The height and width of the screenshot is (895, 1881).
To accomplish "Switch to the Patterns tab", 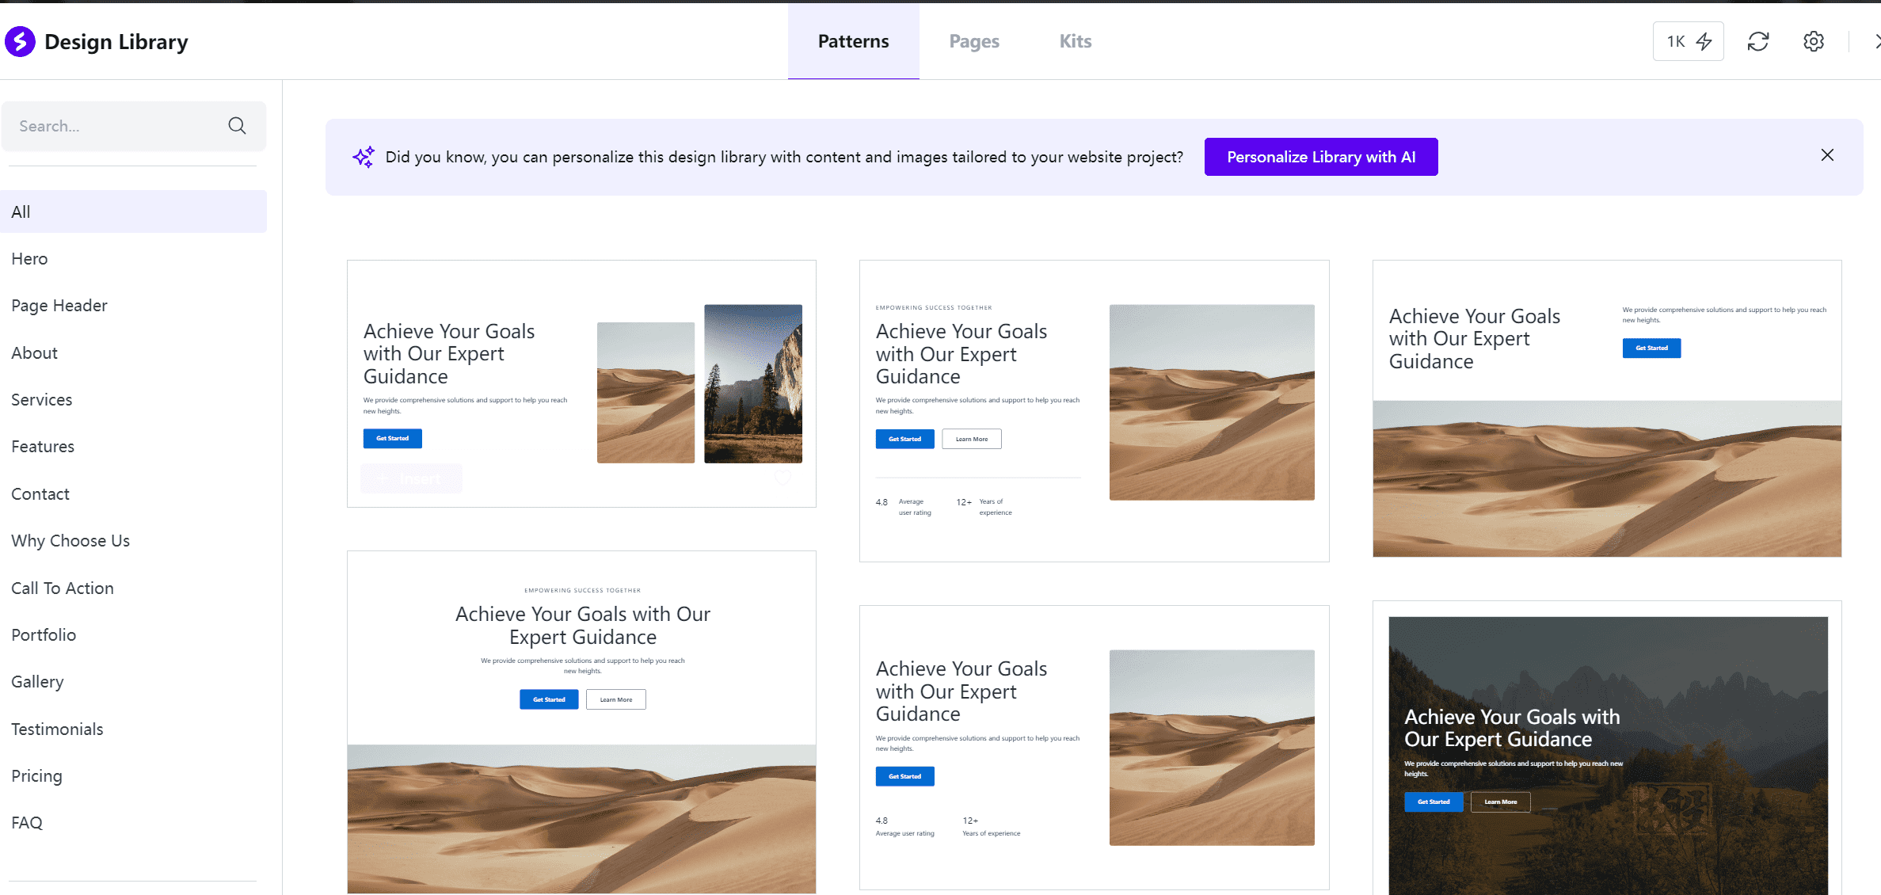I will [x=853, y=41].
